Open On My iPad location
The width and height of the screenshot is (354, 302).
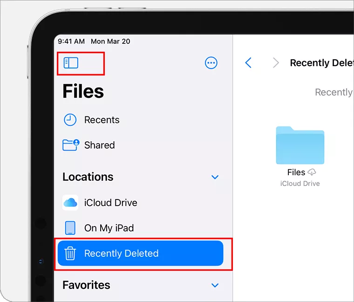pos(140,228)
